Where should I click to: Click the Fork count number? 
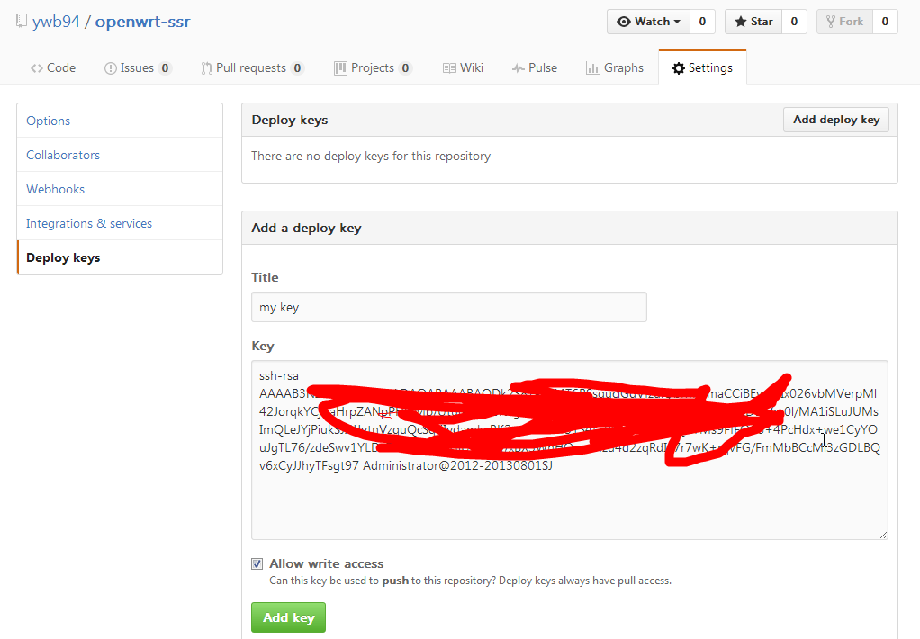tap(886, 22)
